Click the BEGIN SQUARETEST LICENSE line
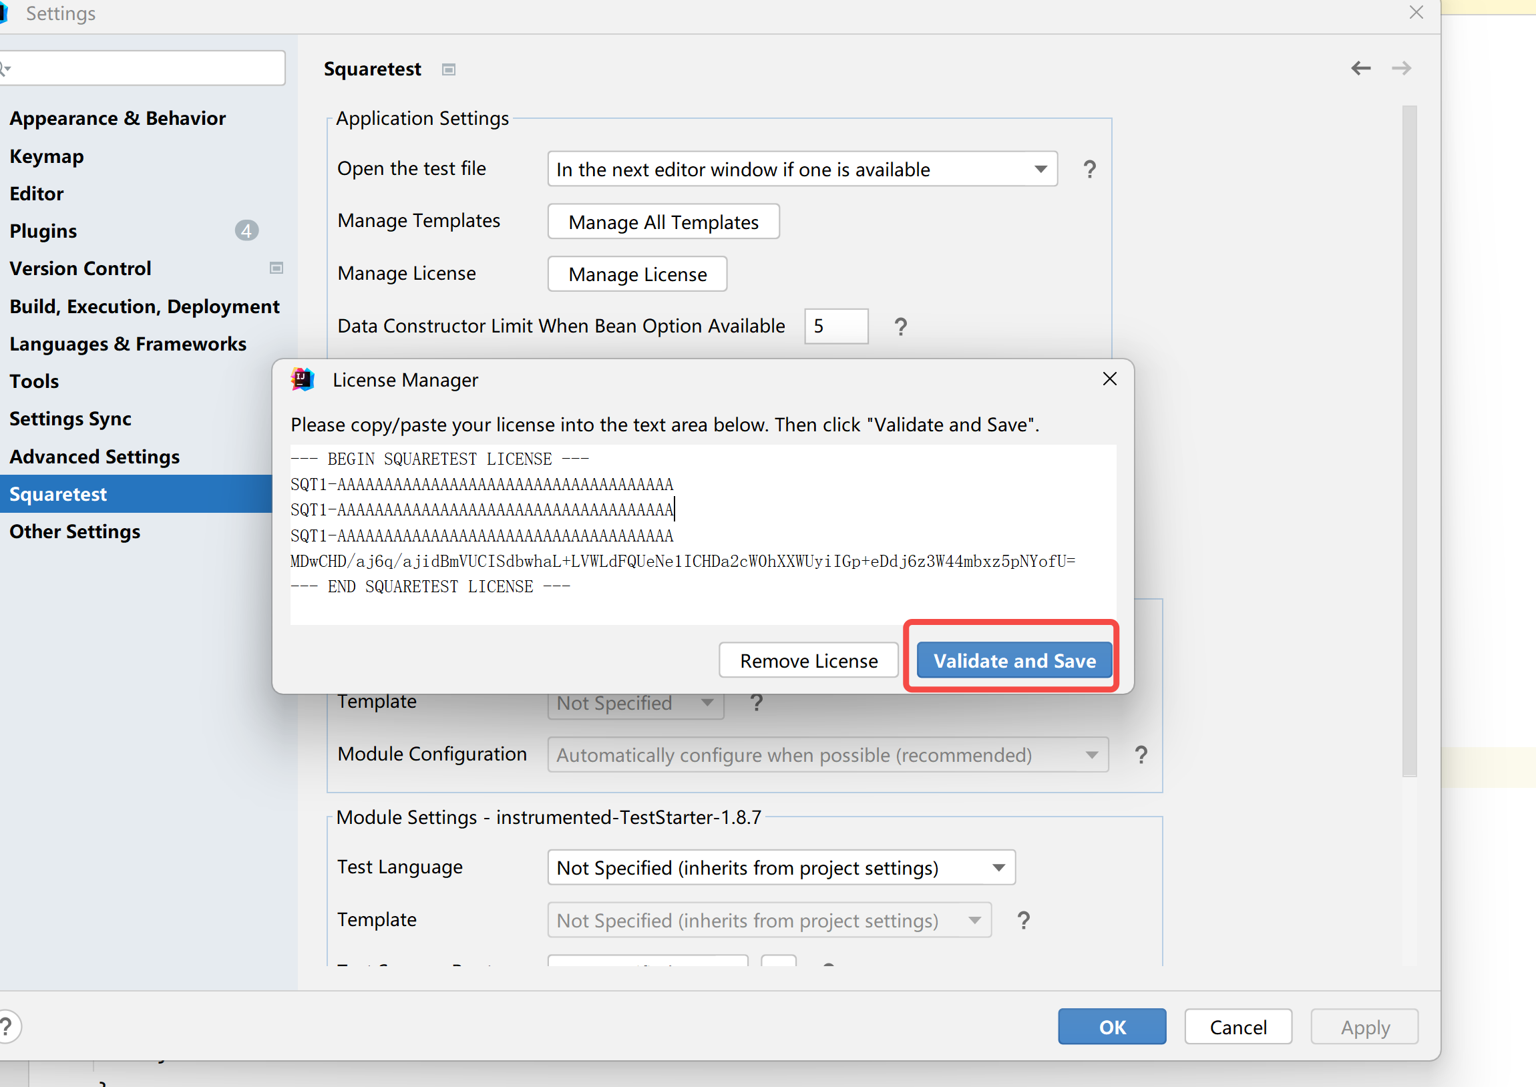1536x1087 pixels. (439, 459)
